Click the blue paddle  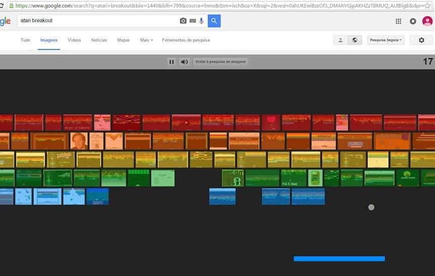[339, 258]
